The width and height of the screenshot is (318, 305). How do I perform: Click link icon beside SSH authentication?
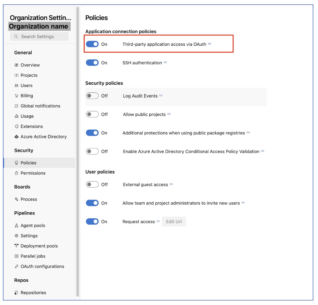[x=165, y=62]
